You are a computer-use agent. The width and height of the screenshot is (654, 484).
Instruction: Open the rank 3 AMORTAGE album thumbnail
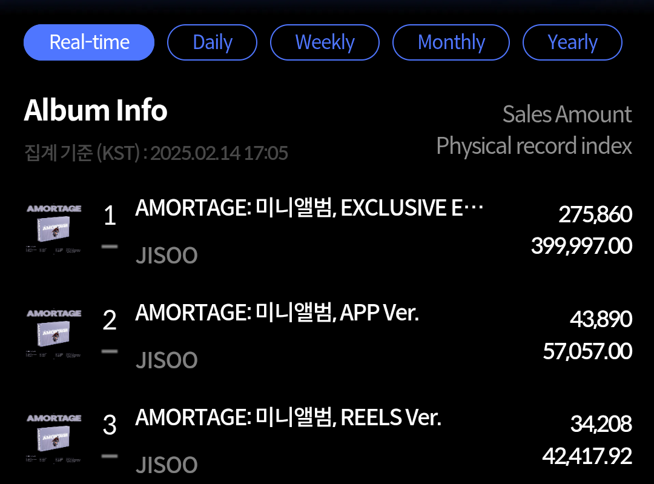[54, 438]
